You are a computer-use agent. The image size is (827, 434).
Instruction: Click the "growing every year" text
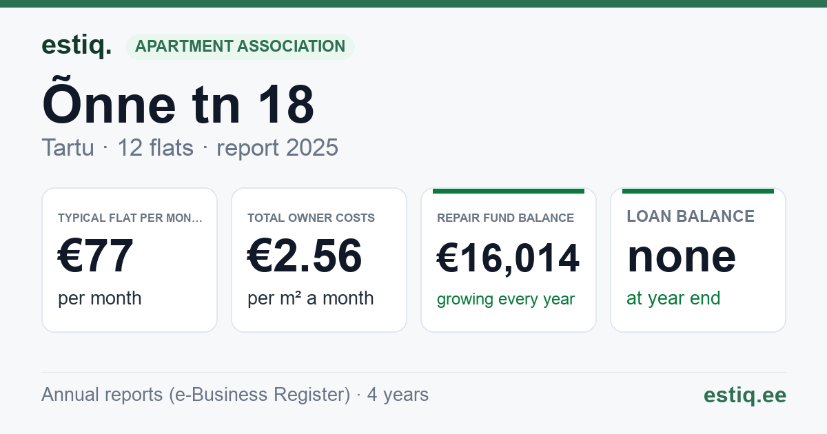[506, 300]
